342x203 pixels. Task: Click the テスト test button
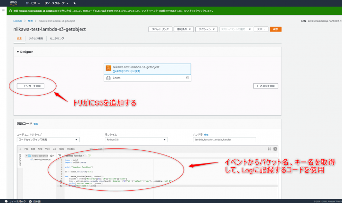point(261,29)
